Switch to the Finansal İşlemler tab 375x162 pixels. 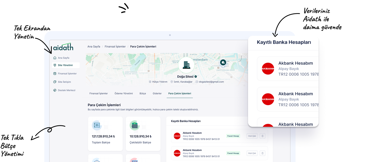coord(99,94)
